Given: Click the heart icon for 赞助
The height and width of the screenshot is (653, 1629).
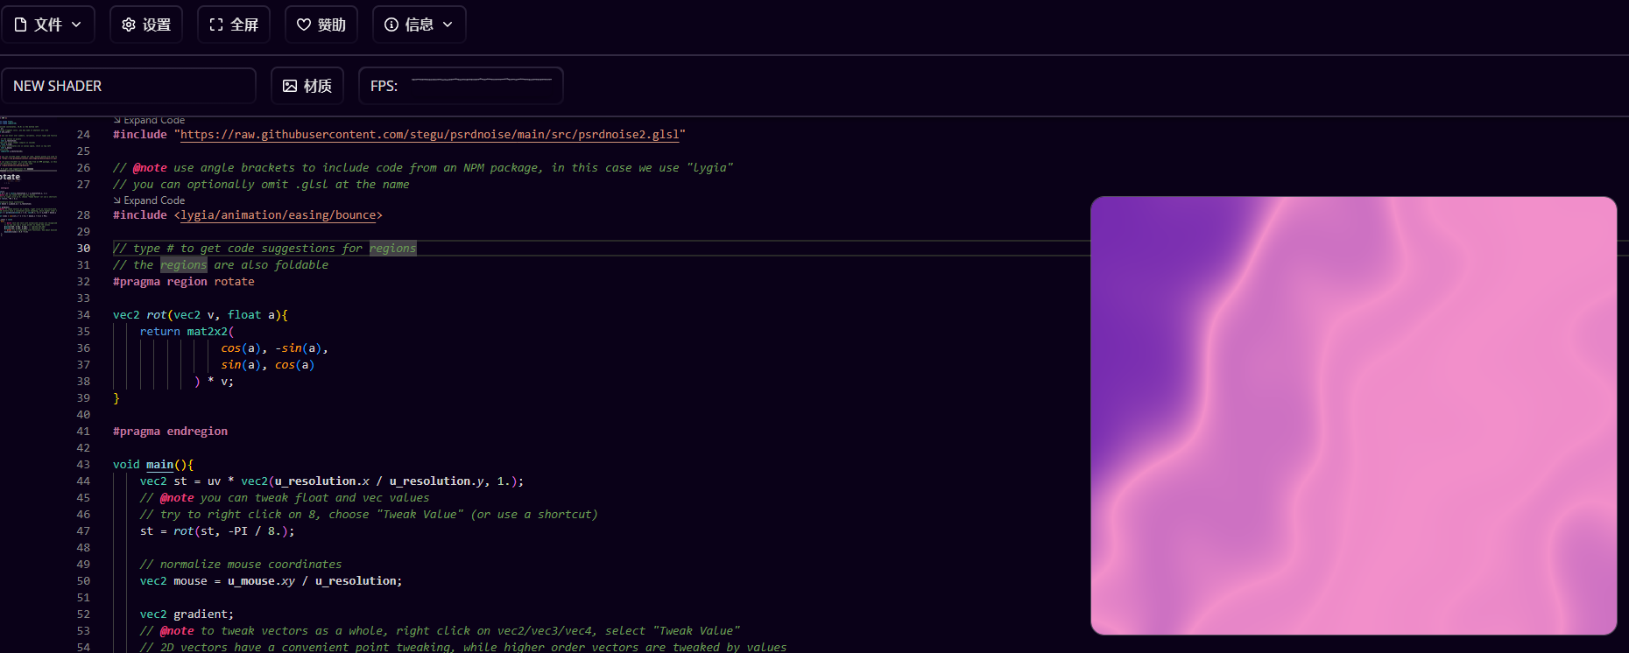Looking at the screenshot, I should [x=304, y=25].
